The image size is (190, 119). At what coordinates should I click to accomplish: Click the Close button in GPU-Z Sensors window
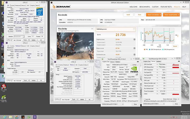click(x=177, y=104)
